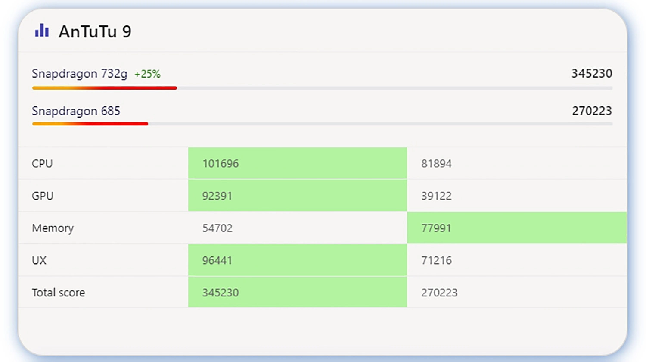This screenshot has height=362, width=646.
Task: Select the UX value 71216
Action: [436, 260]
